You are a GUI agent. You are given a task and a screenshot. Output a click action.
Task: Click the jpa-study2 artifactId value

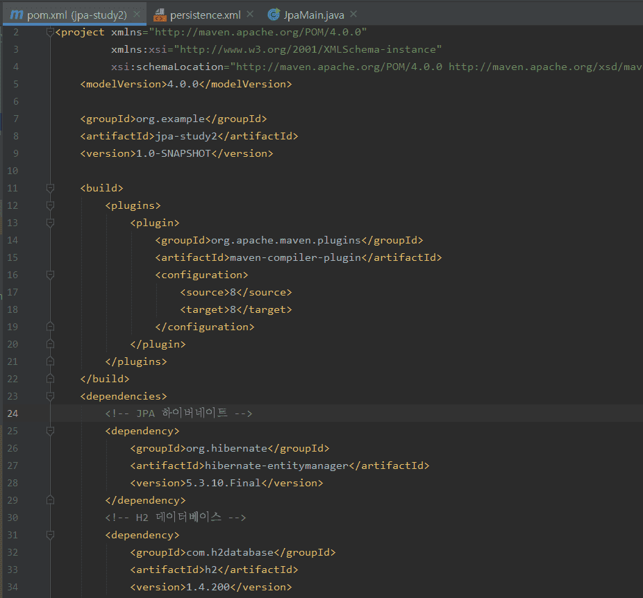[186, 136]
